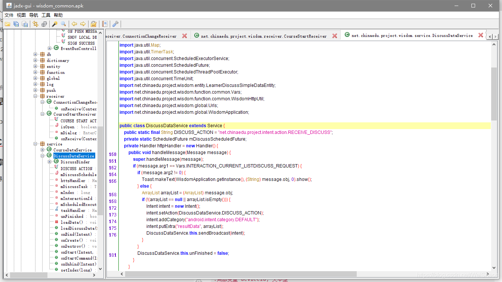
Task: Close the DiscussDataService tab
Action: point(481,36)
